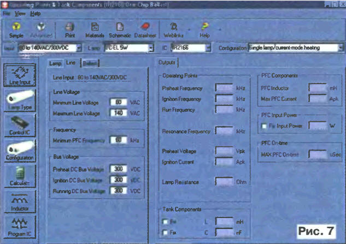
Task: Switch to the Lamp tab
Action: 55,63
